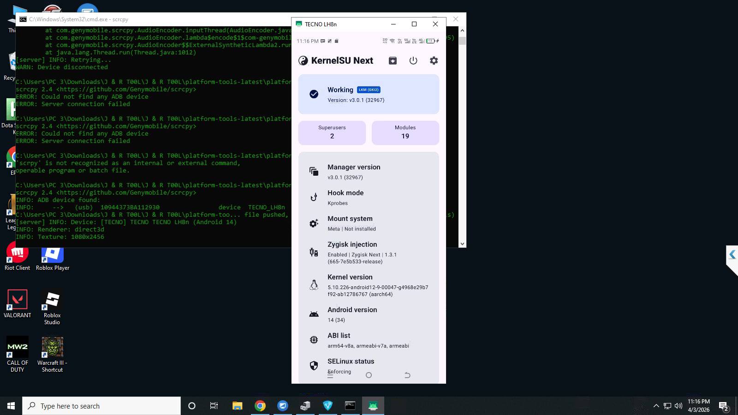Open the Superusers card
The image size is (738, 415).
point(332,133)
